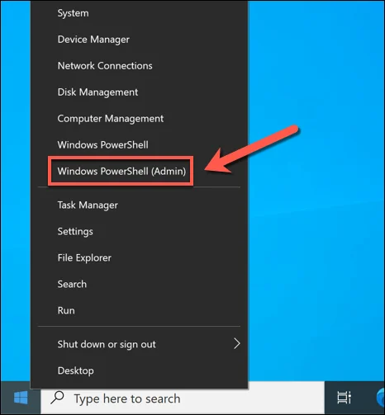
Task: Open File Explorer
Action: coord(84,257)
